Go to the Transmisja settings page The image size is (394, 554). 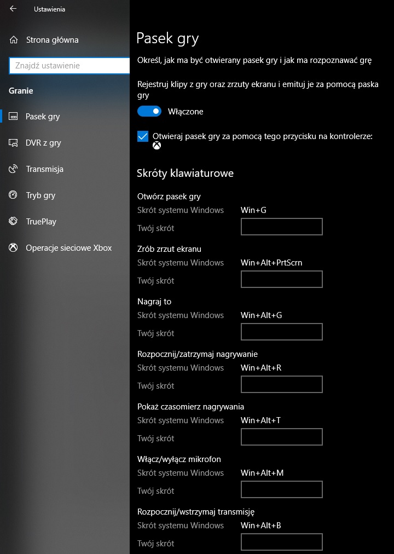point(44,169)
